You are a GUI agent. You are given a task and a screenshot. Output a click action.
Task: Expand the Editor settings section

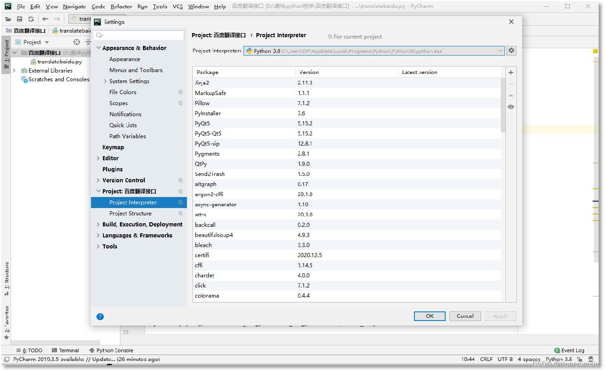click(x=98, y=158)
